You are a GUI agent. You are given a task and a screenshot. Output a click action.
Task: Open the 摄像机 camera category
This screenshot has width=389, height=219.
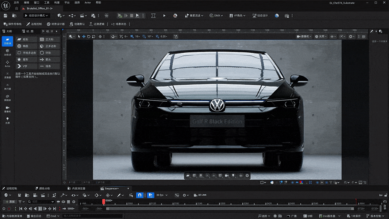click(x=7, y=109)
